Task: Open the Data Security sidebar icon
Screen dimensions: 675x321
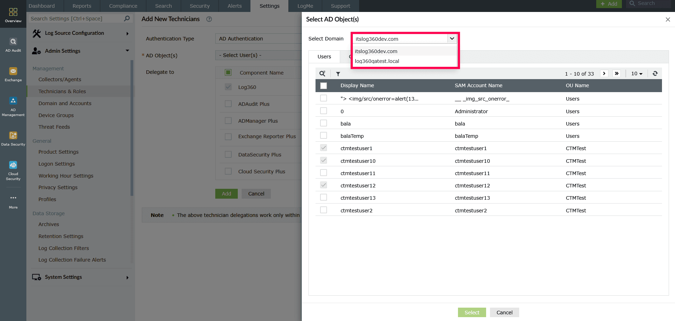Action: (13, 139)
